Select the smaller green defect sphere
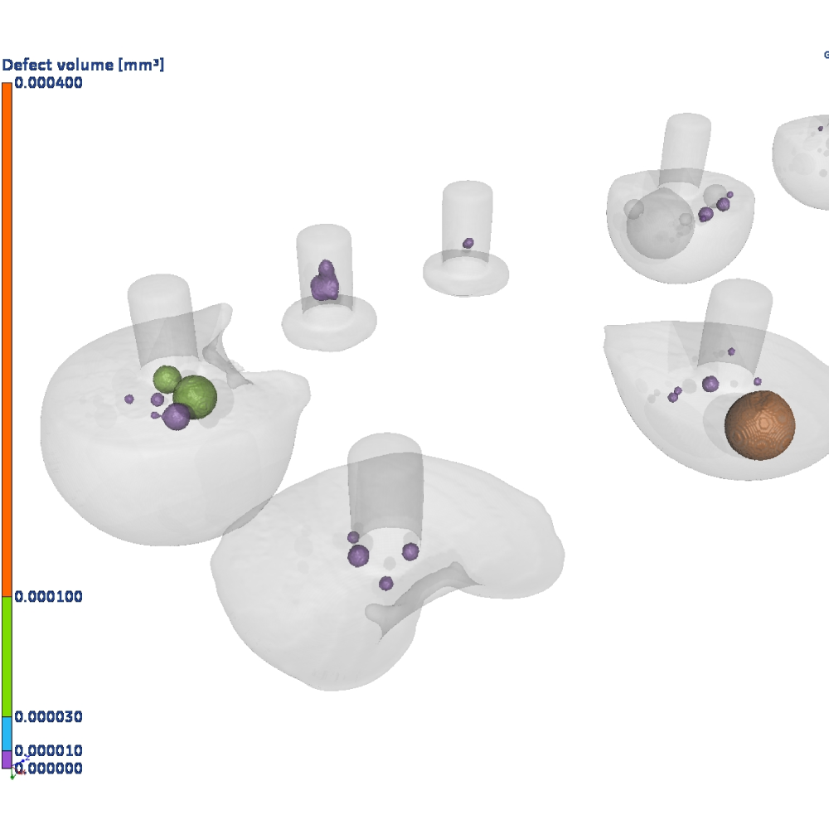This screenshot has height=829, width=829. click(167, 379)
